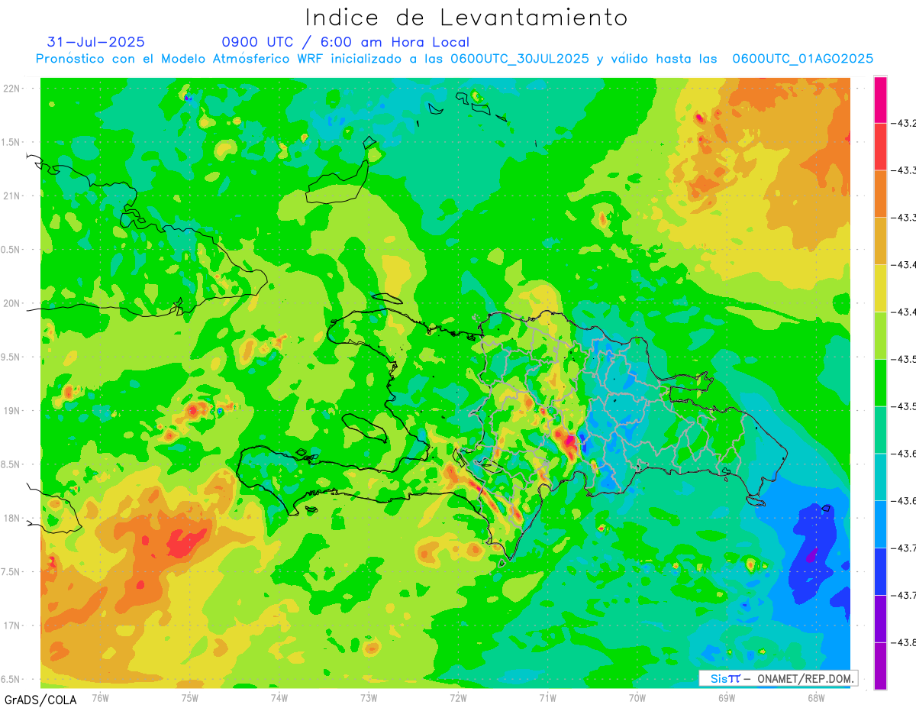Click the '74W' longitude label
The height and width of the screenshot is (708, 916).
click(279, 697)
